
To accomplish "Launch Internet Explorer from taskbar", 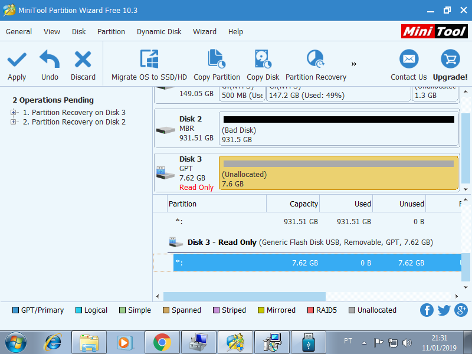I will (x=53, y=342).
